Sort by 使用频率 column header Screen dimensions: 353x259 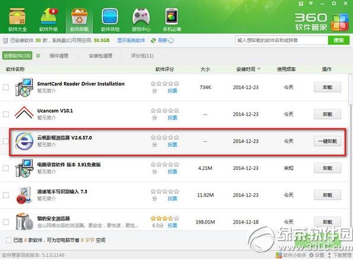pos(286,69)
